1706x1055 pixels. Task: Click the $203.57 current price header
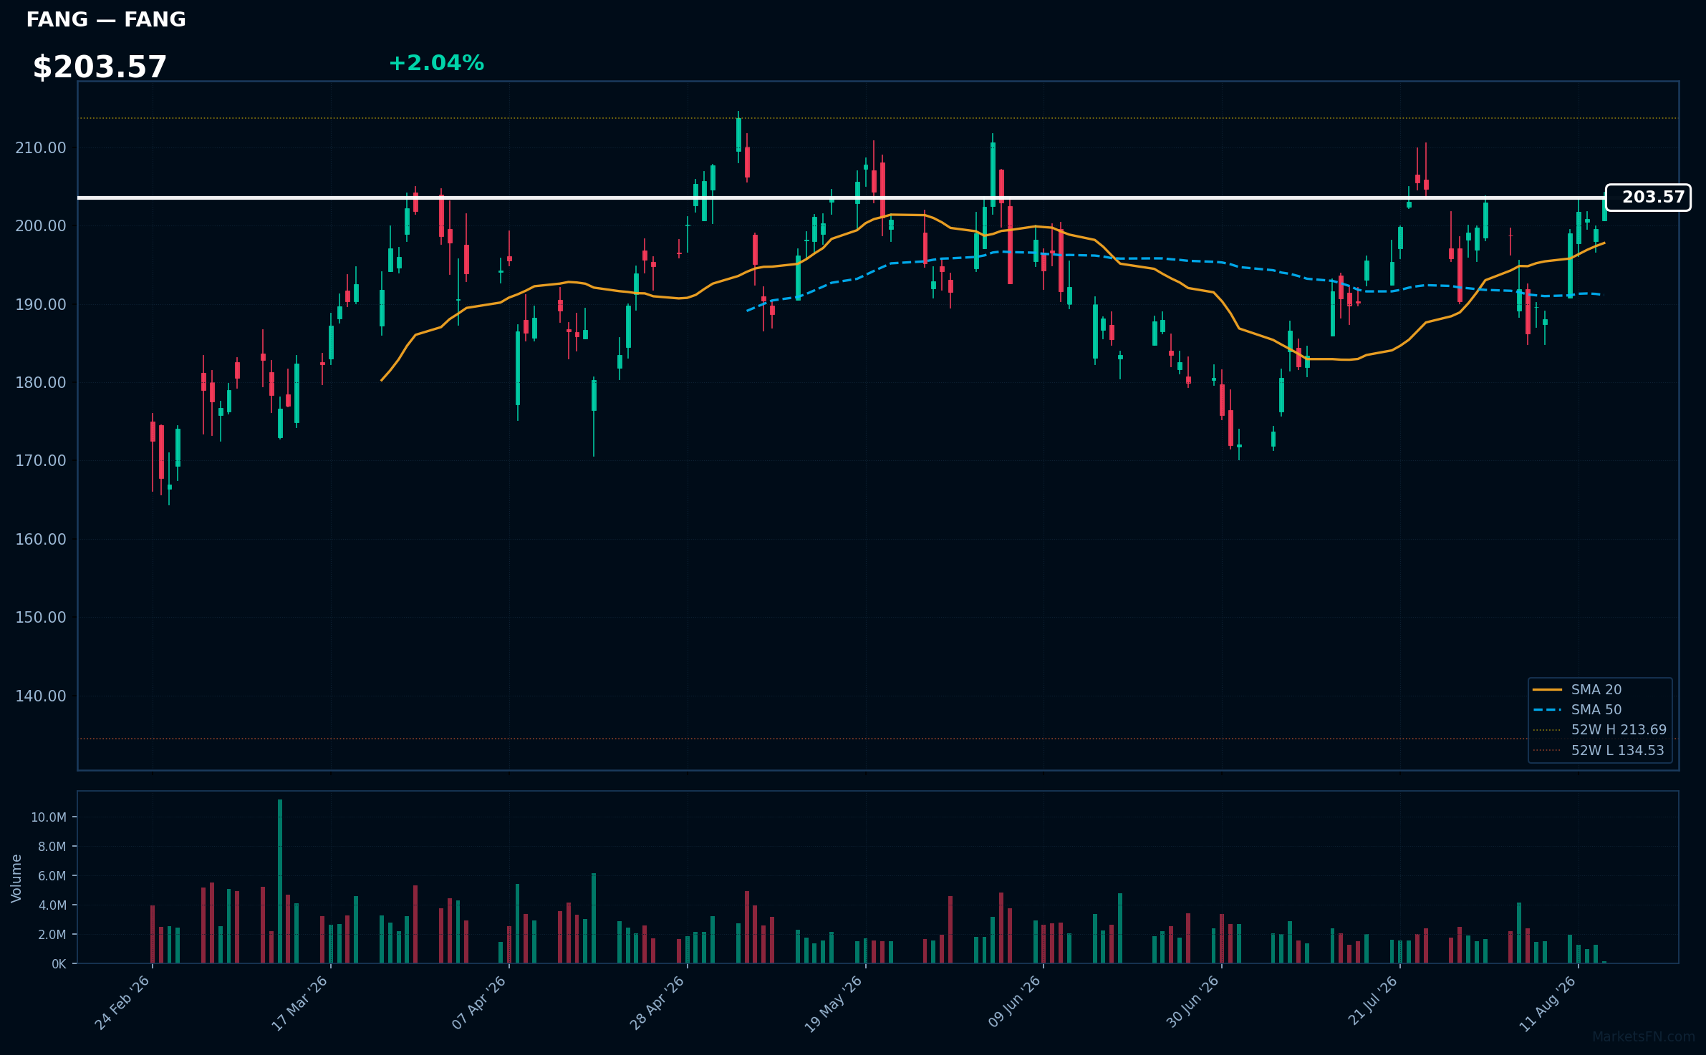click(x=100, y=67)
